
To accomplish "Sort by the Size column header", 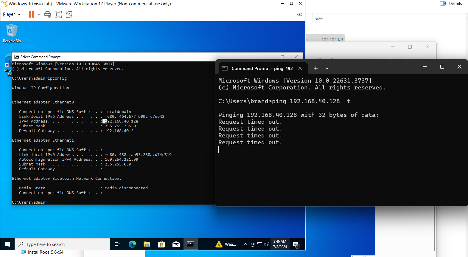I will [x=318, y=18].
